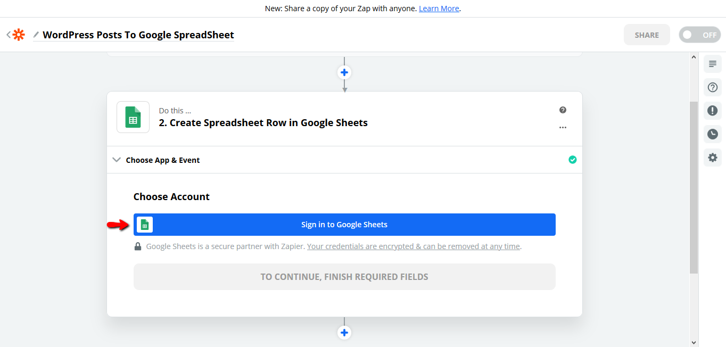
Task: Sign in to Google Sheets
Action: (344, 225)
